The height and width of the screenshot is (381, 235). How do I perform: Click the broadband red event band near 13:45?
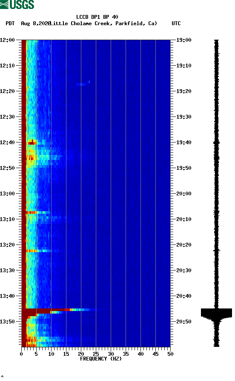coord(58,311)
